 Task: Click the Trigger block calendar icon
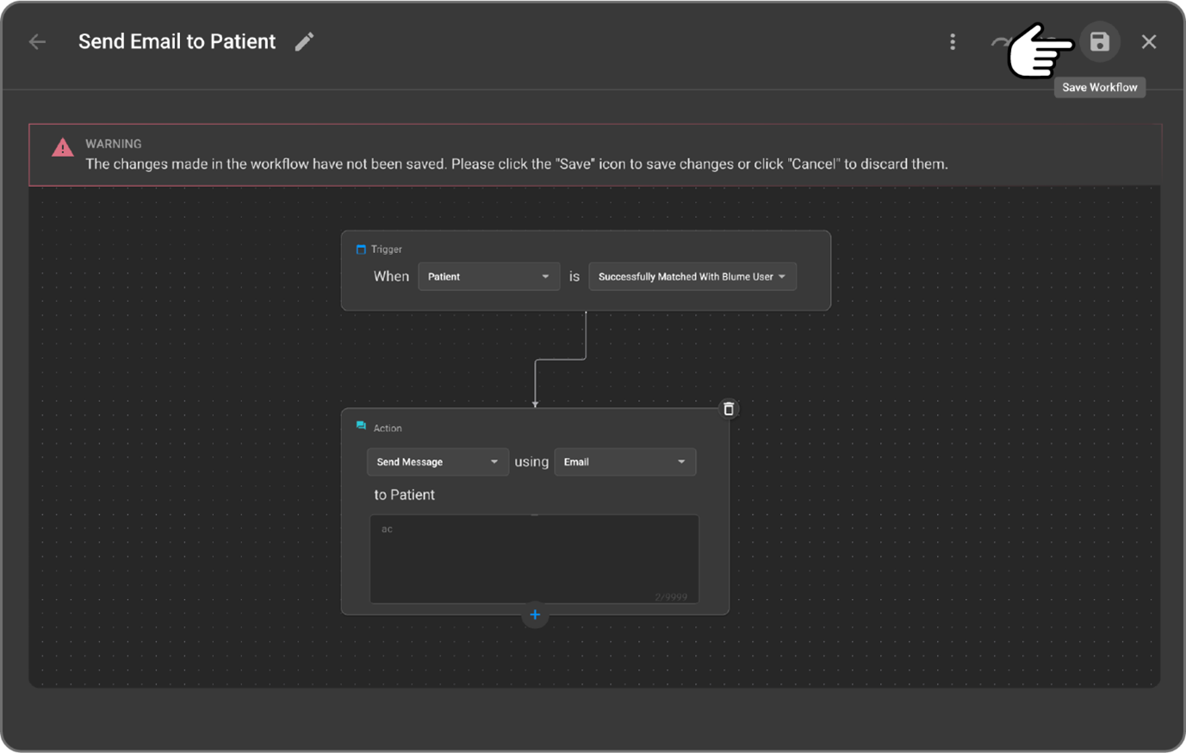click(361, 250)
